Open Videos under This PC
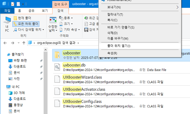 click(15, 105)
